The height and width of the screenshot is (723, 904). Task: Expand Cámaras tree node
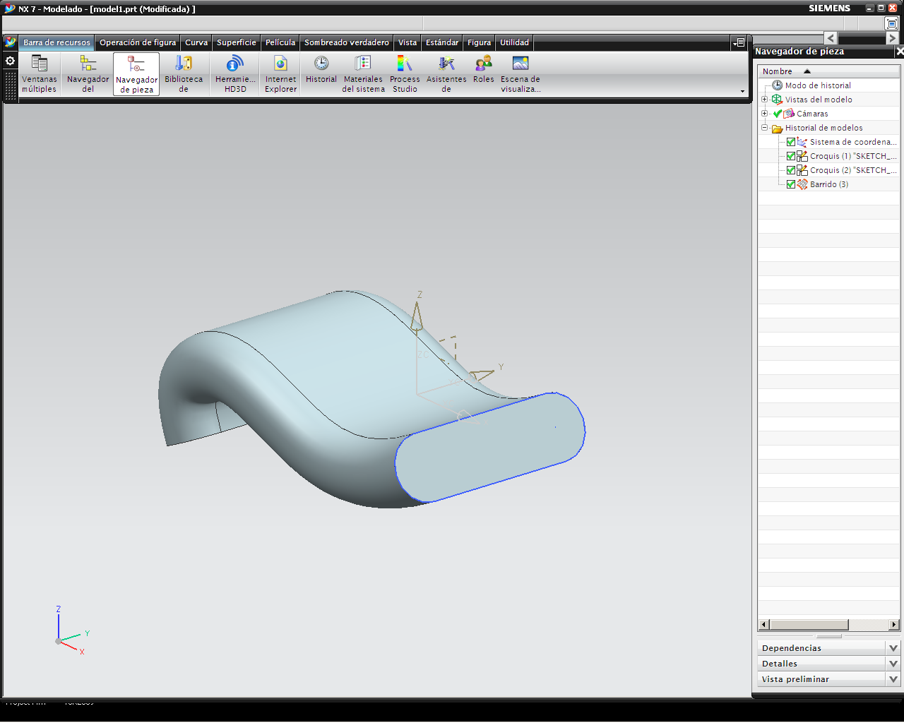(x=764, y=114)
